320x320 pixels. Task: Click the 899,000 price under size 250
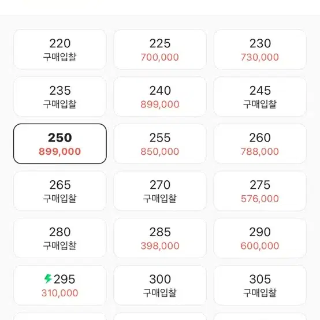pyautogui.click(x=60, y=152)
